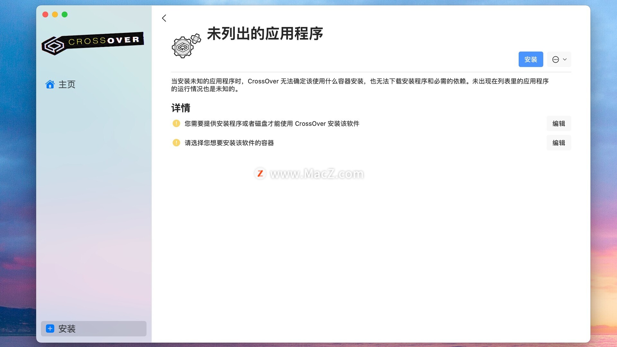Edit the container selection with 编辑 button
The height and width of the screenshot is (347, 617).
(559, 143)
